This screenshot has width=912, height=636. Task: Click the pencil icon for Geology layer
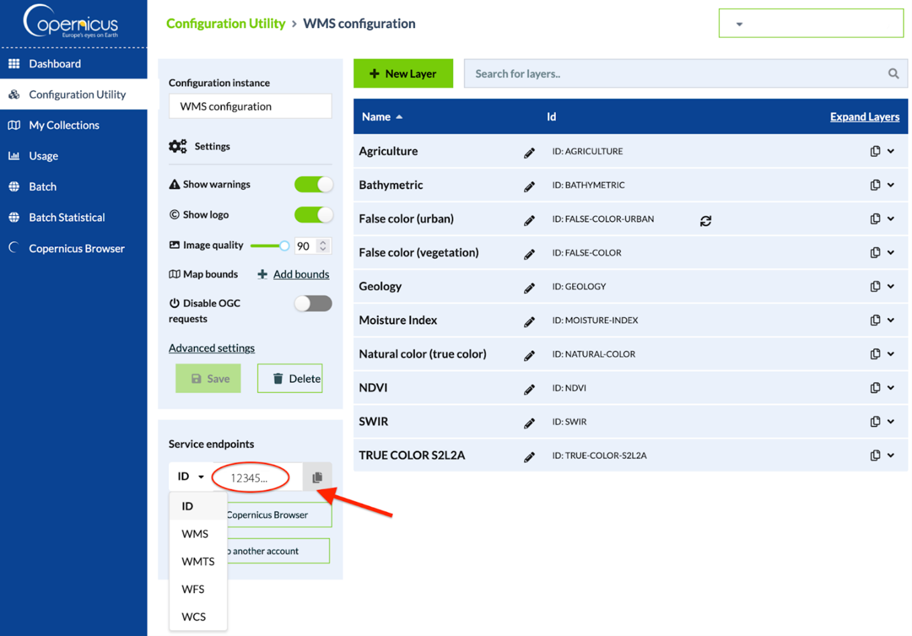529,288
